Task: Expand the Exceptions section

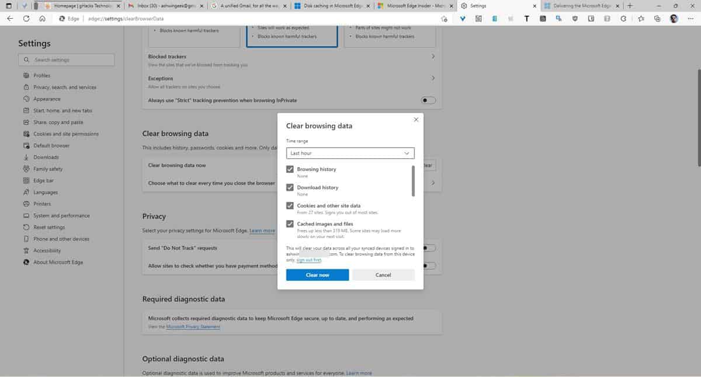Action: [433, 78]
